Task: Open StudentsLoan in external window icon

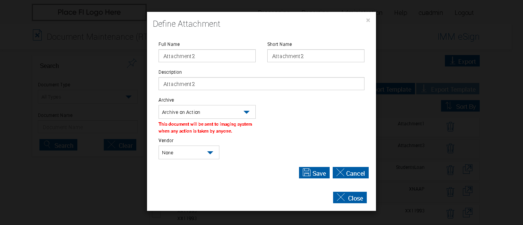Action: 467,169
